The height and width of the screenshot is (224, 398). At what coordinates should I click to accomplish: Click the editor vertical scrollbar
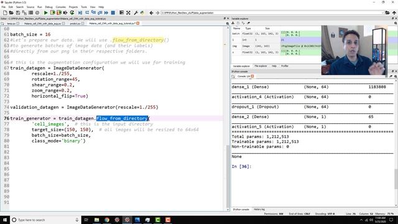tap(228, 177)
